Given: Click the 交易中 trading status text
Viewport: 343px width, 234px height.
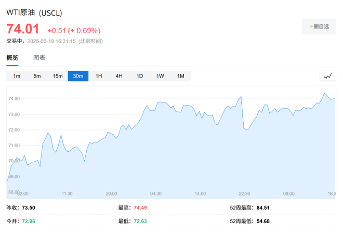Looking at the screenshot, I should click(14, 41).
